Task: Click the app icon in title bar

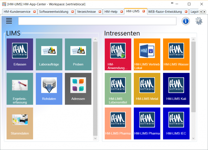Action: coord(4,4)
